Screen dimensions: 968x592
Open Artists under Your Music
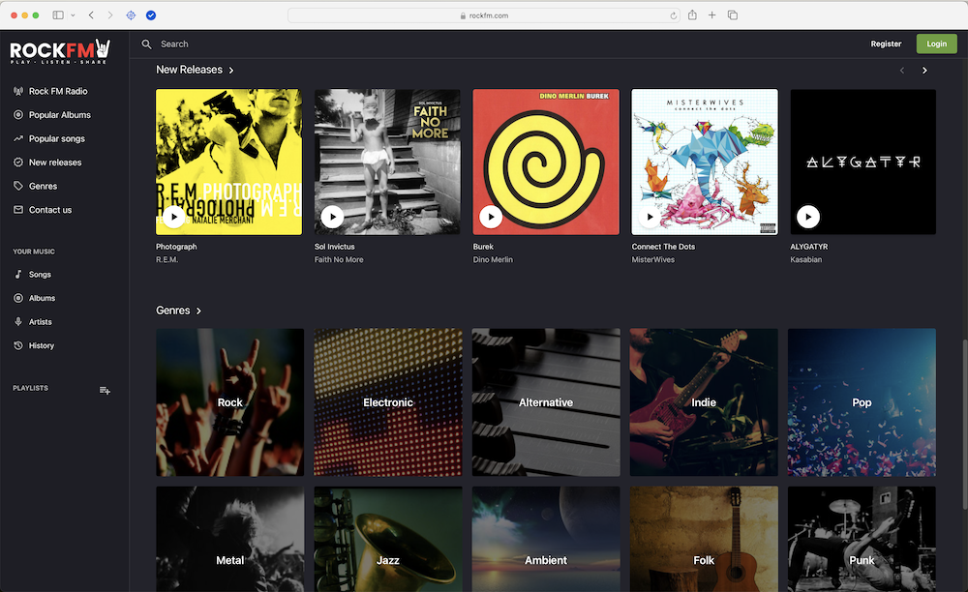click(x=33, y=322)
